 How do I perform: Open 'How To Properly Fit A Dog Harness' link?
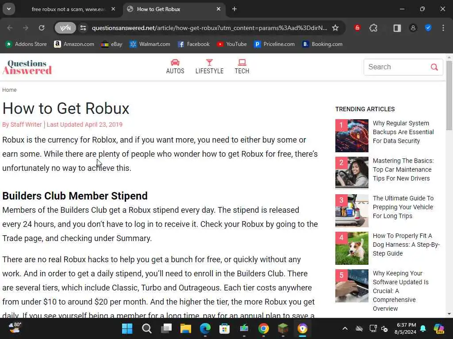pyautogui.click(x=406, y=245)
